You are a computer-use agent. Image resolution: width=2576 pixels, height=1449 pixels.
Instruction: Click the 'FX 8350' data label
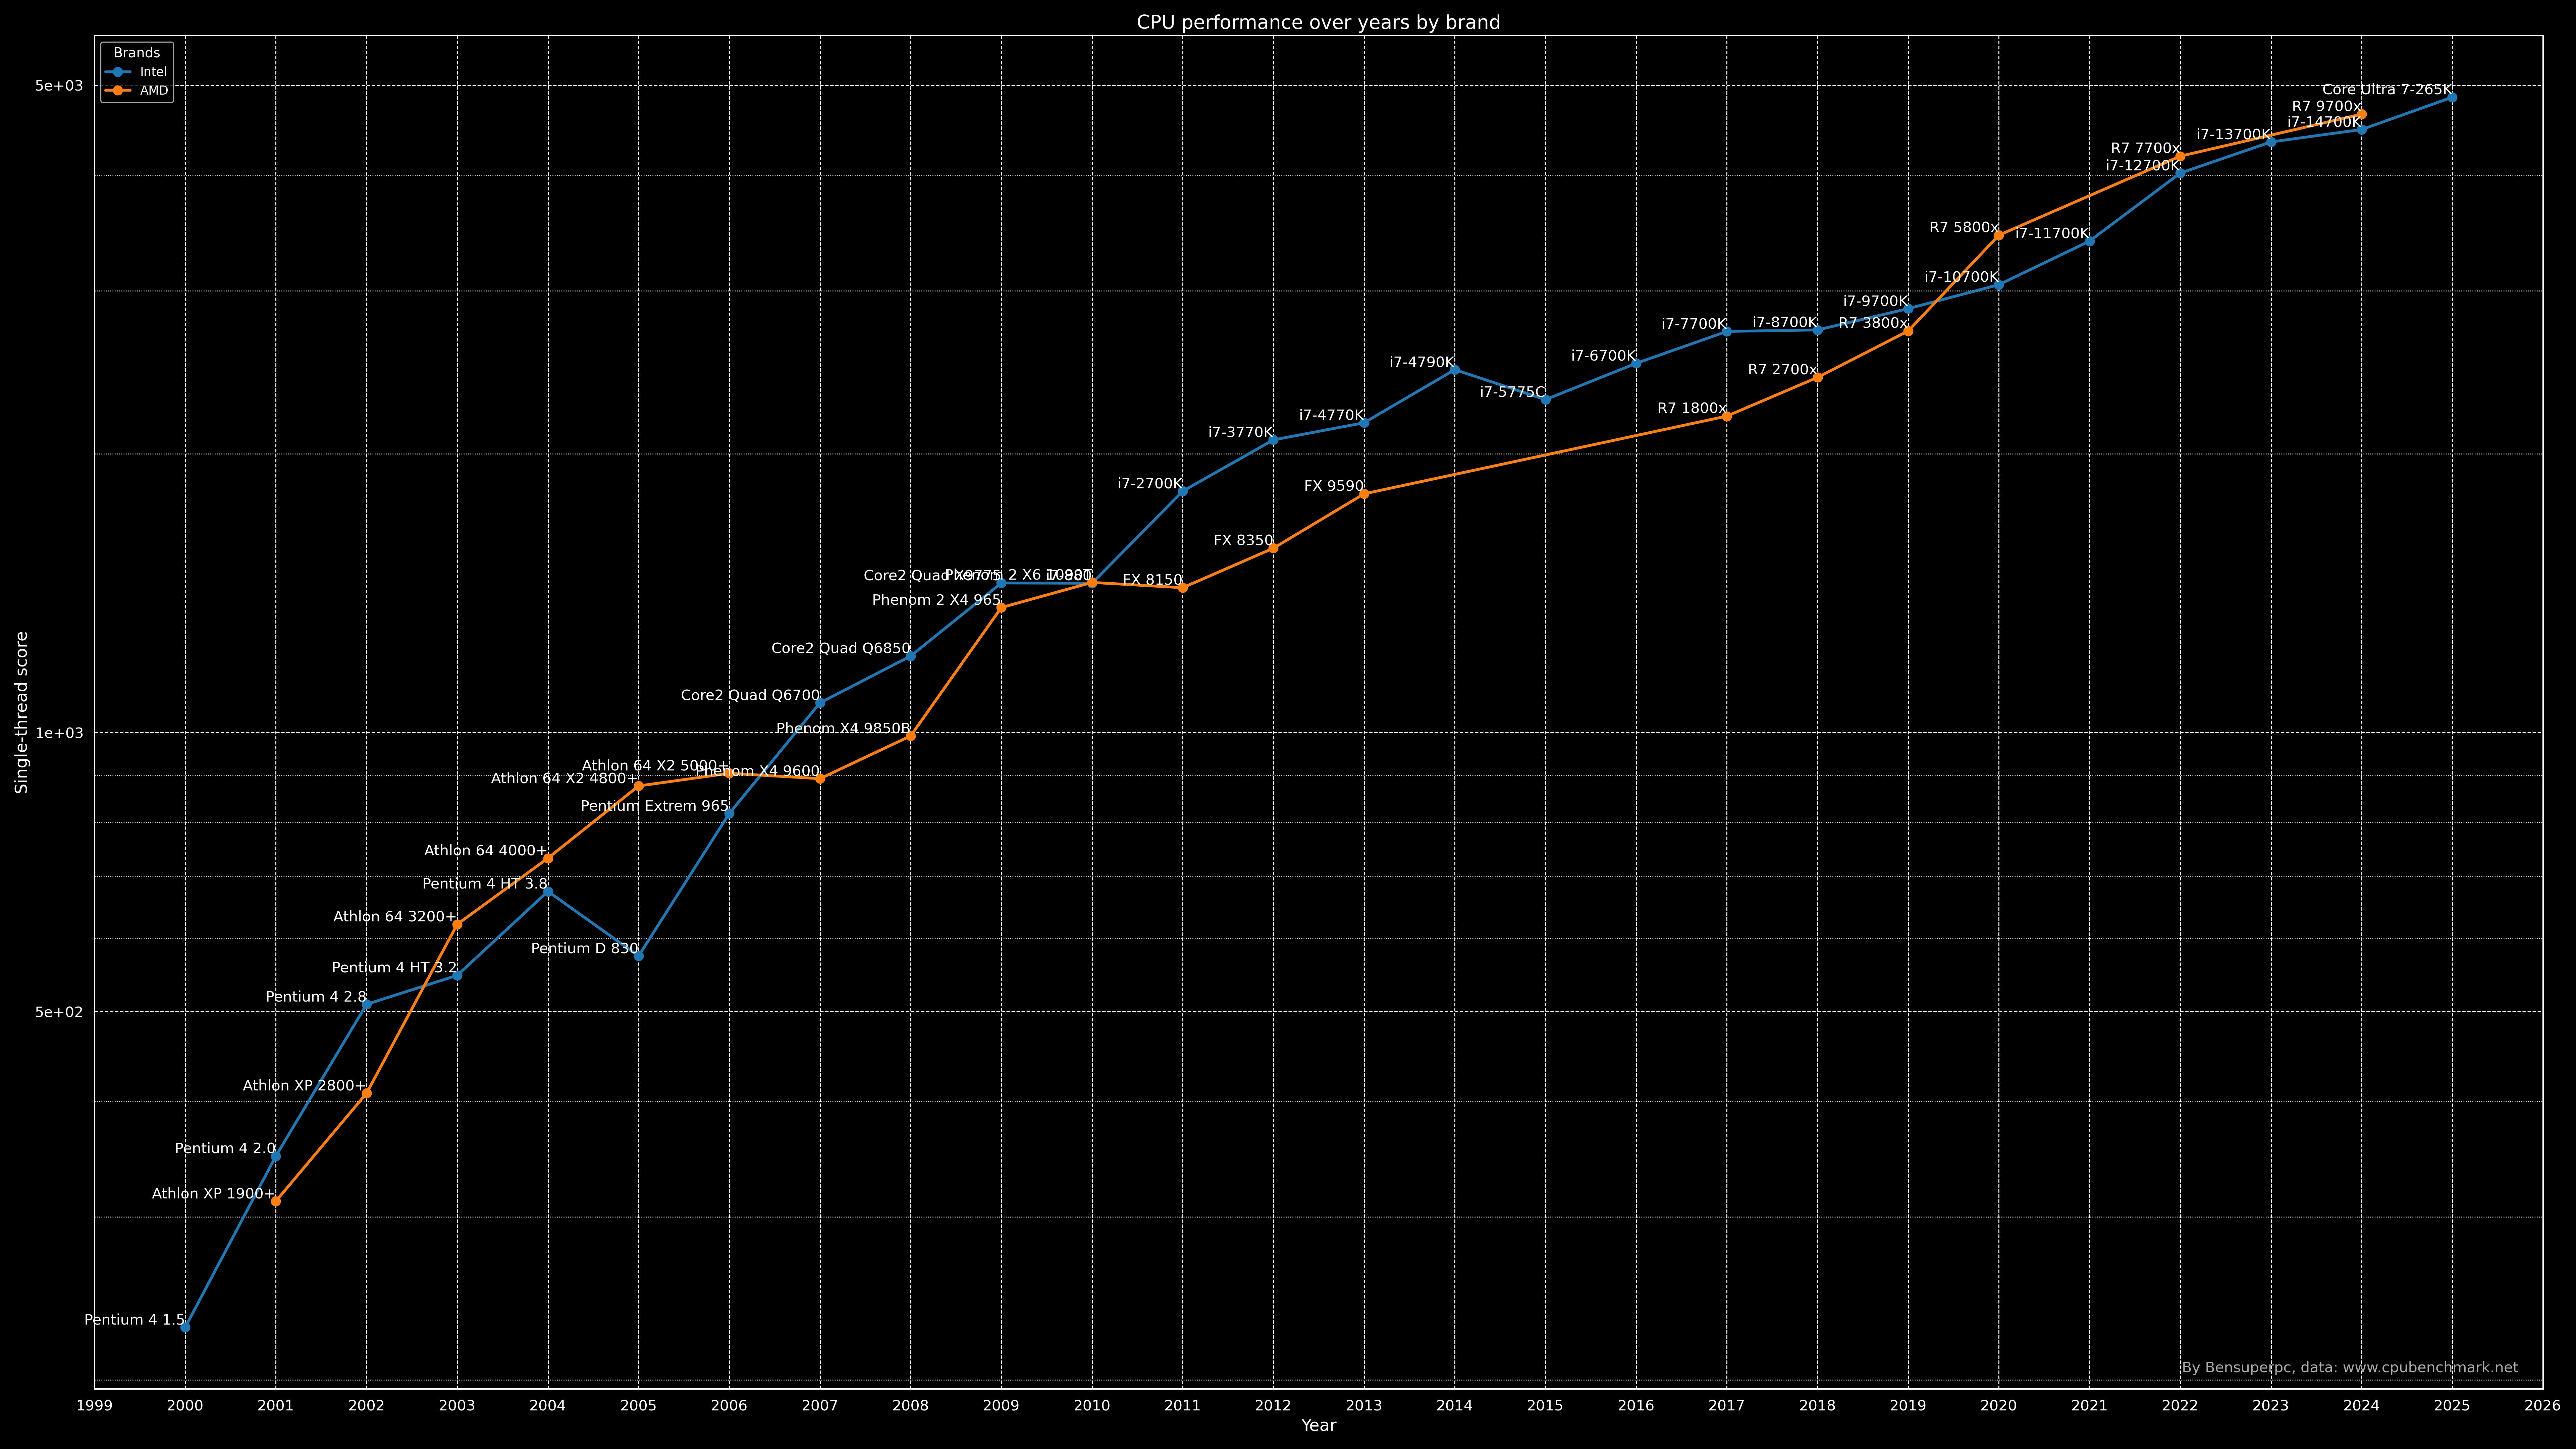(x=1243, y=541)
